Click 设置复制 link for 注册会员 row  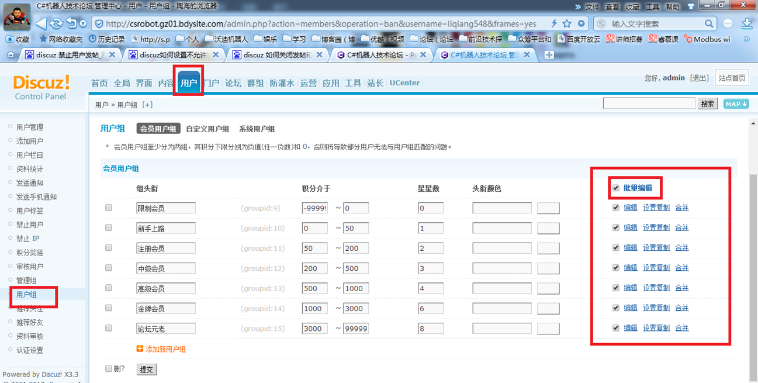click(656, 248)
